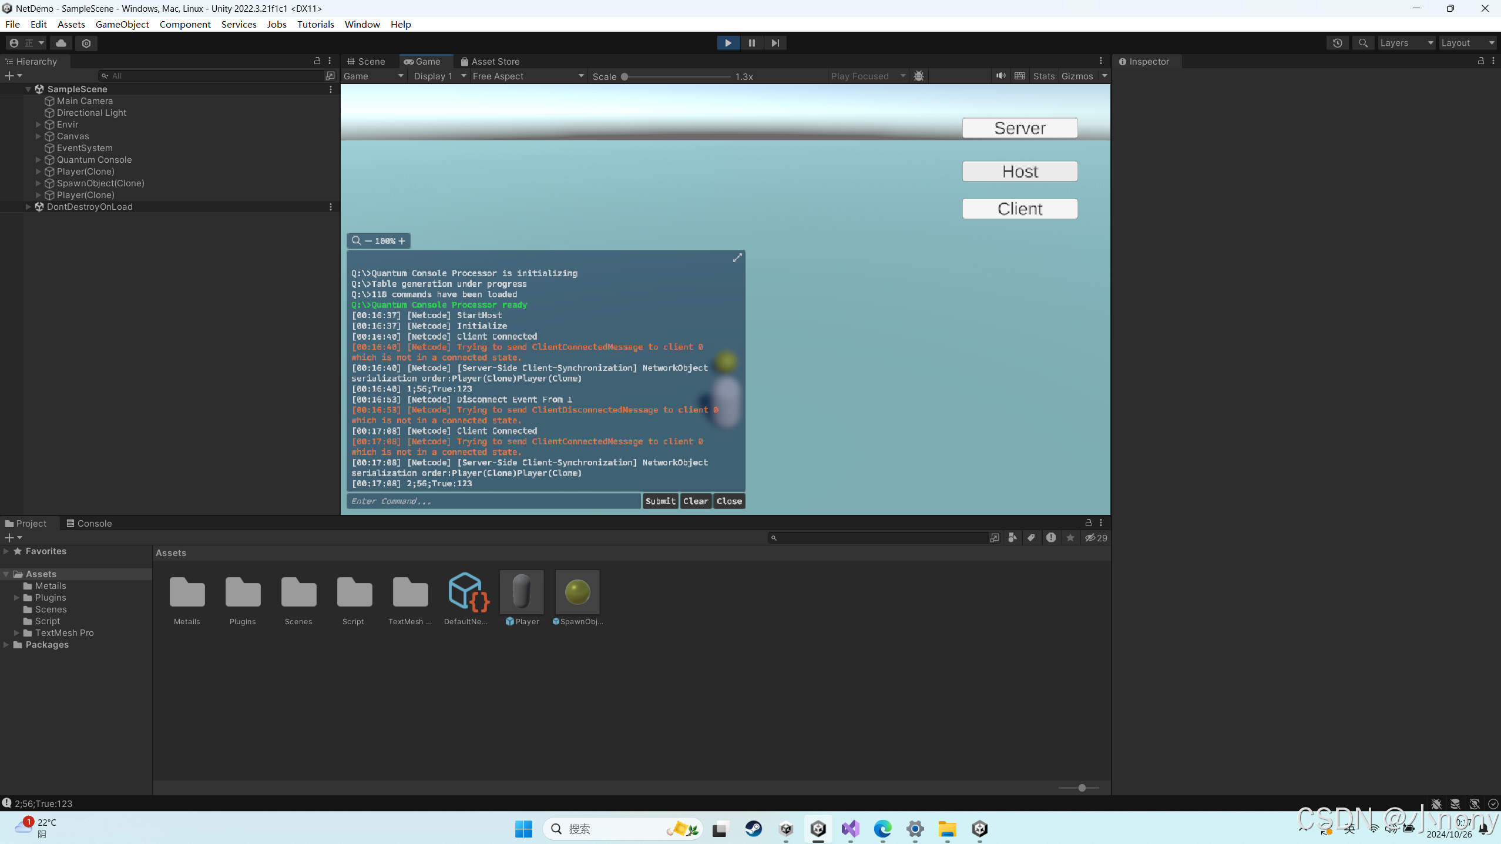Click the console Clear button
Image resolution: width=1501 pixels, height=844 pixels.
pos(696,501)
